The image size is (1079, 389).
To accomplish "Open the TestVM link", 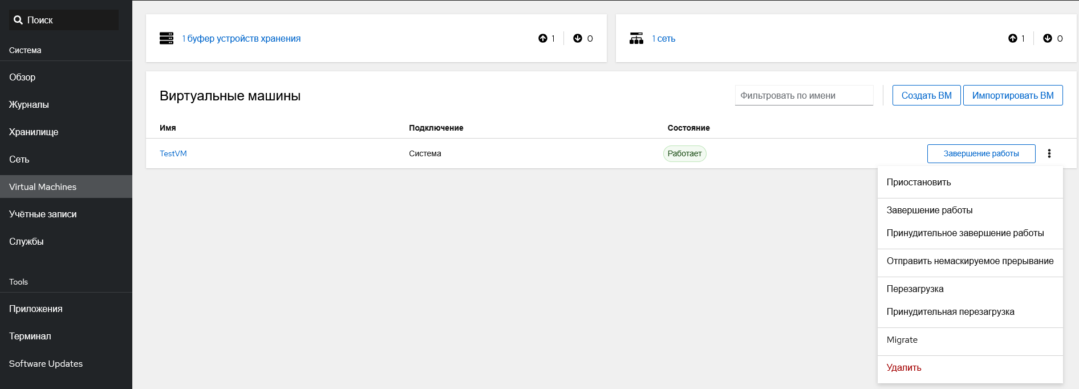I will click(x=173, y=153).
